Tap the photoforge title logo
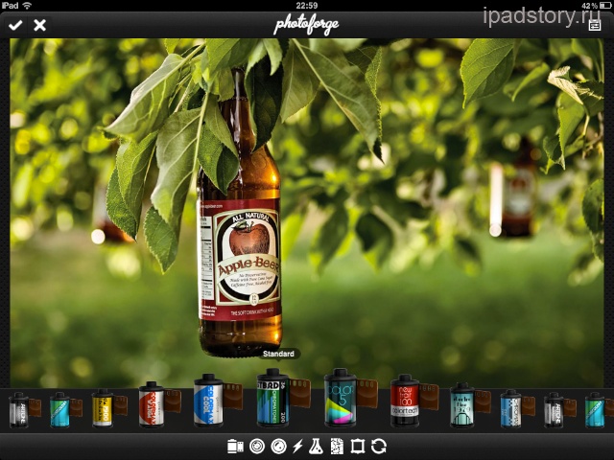 [306, 26]
